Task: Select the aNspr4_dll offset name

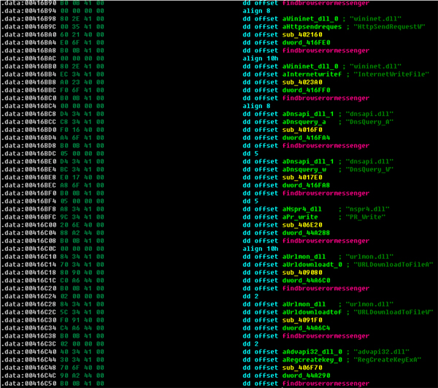Action: pyautogui.click(x=302, y=209)
